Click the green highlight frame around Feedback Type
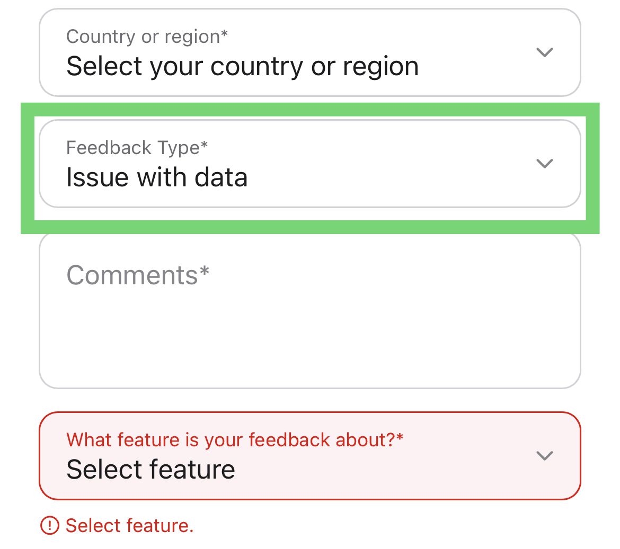This screenshot has width=620, height=549. pyautogui.click(x=309, y=110)
